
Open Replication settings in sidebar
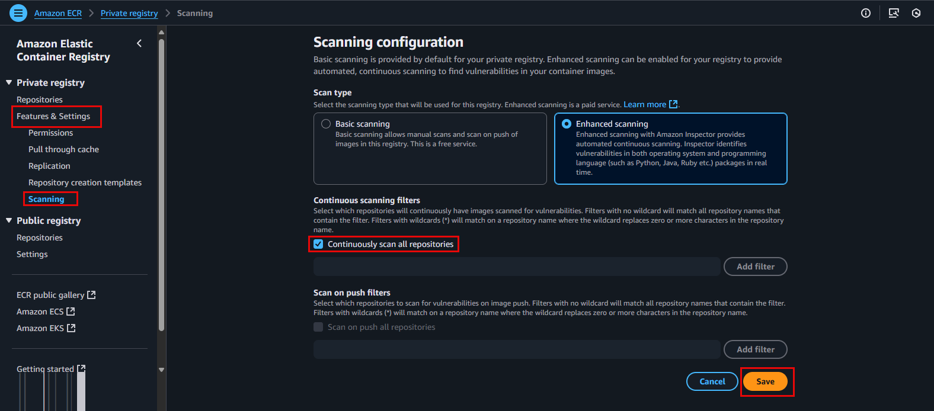click(x=49, y=166)
